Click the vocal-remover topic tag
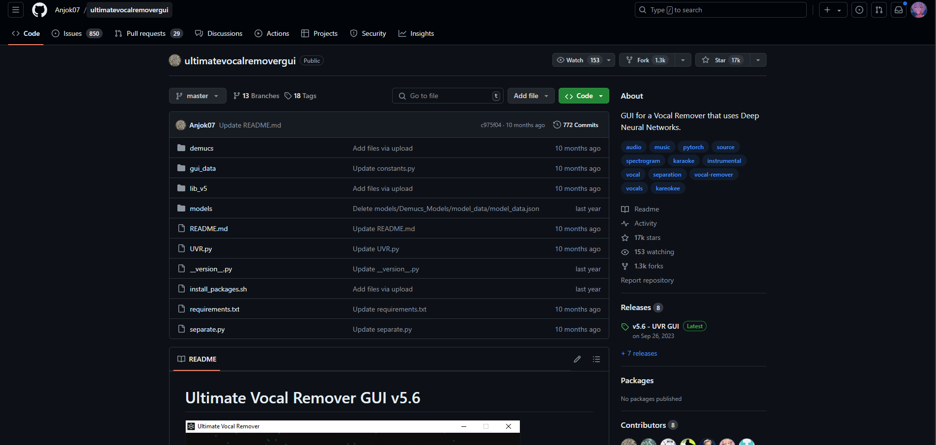936x445 pixels. click(x=713, y=175)
